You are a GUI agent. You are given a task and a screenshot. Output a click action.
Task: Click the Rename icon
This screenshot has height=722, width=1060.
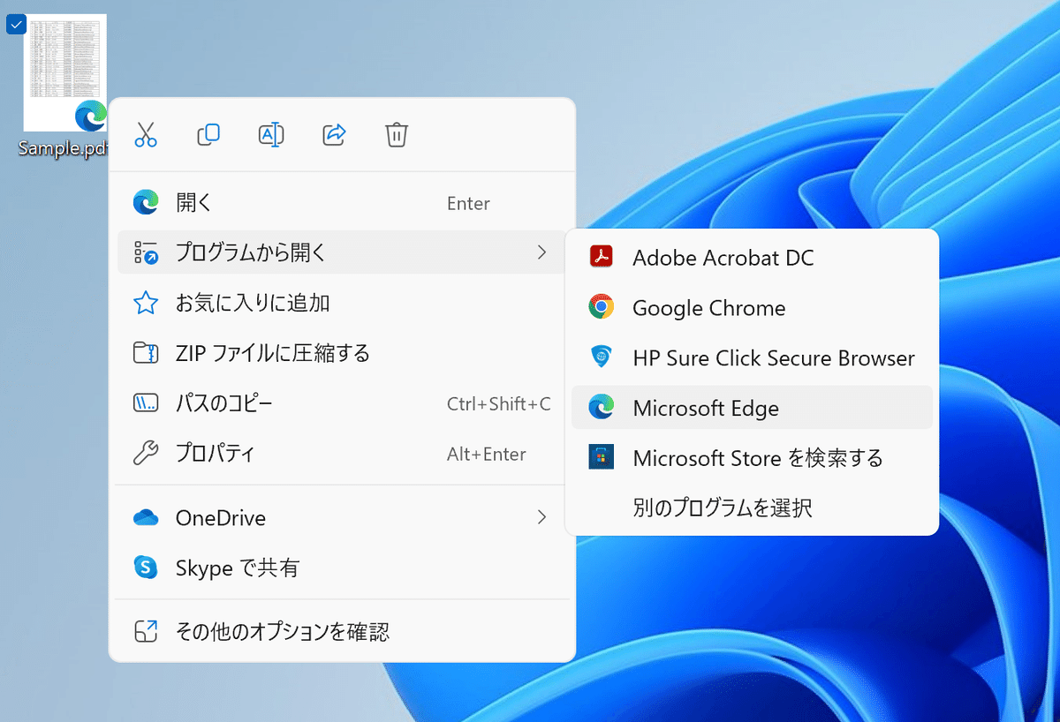coord(271,135)
